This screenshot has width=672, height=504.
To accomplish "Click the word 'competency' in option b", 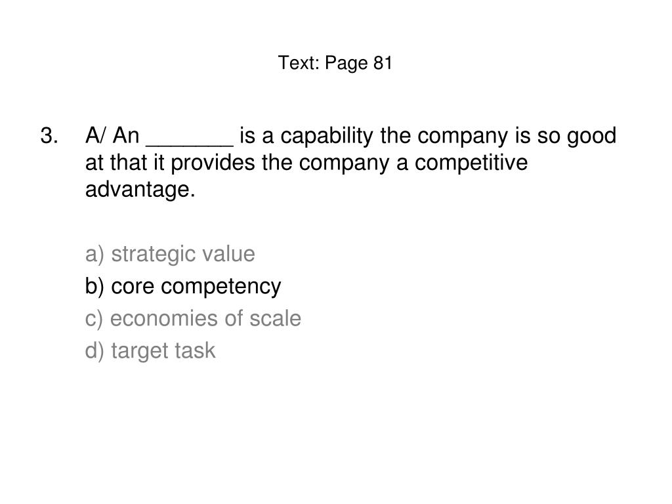I will [221, 286].
